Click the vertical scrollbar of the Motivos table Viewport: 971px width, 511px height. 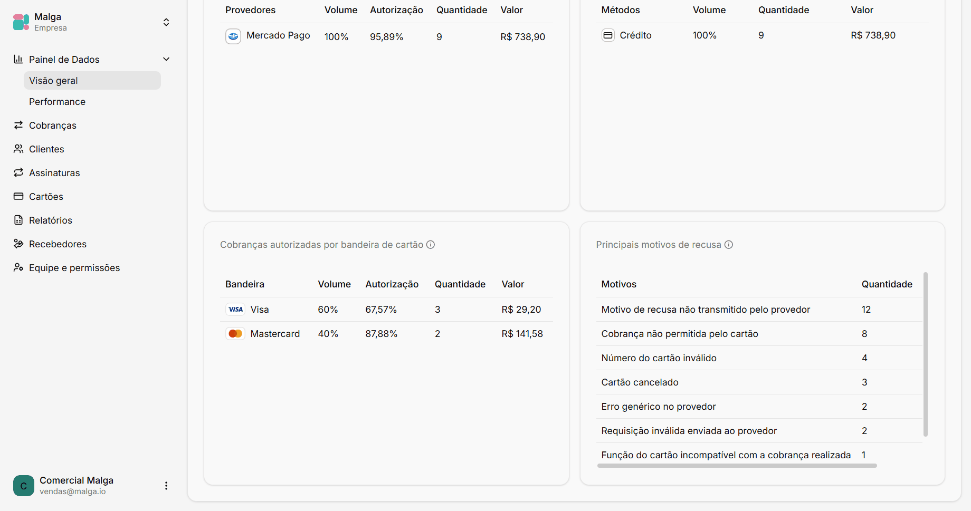pos(926,354)
